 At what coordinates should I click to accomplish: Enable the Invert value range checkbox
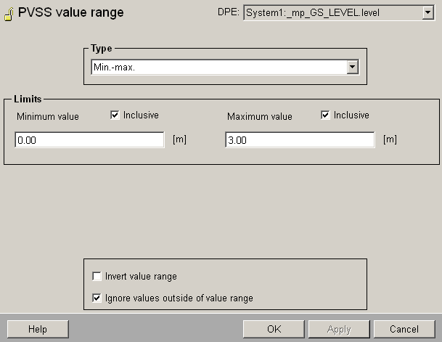tap(97, 277)
